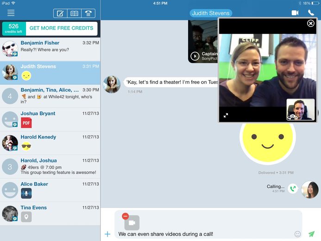The height and width of the screenshot is (241, 321).
Task: Tap group avatar showing number 3
Action: coord(10,167)
